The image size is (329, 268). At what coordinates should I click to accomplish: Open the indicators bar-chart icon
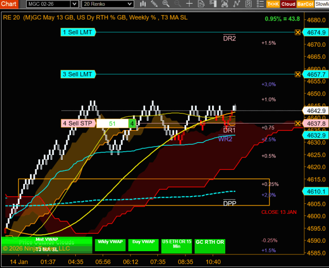point(225,4)
